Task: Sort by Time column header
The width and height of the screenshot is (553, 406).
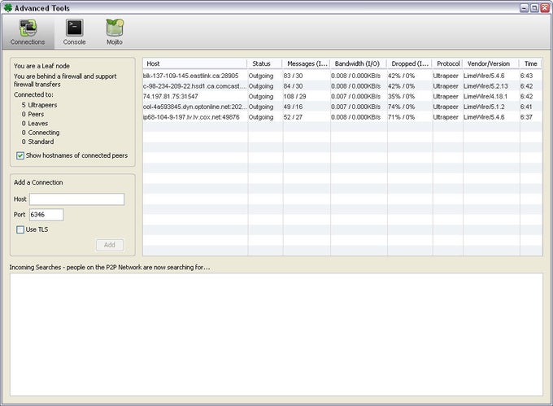Action: tap(530, 63)
